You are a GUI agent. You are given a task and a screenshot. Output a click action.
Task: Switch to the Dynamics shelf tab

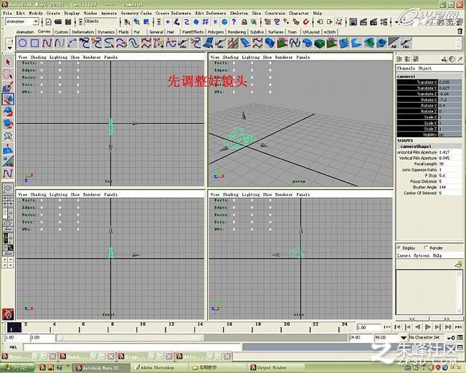coord(106,32)
